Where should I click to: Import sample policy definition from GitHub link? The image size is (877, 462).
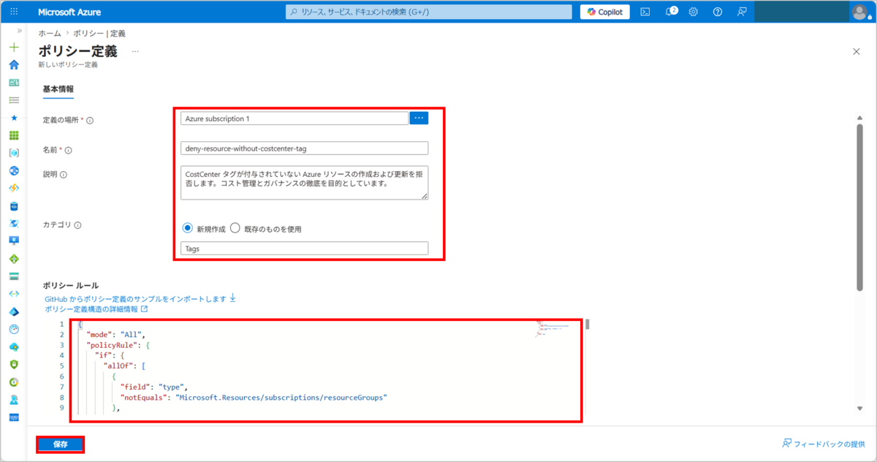pos(140,299)
